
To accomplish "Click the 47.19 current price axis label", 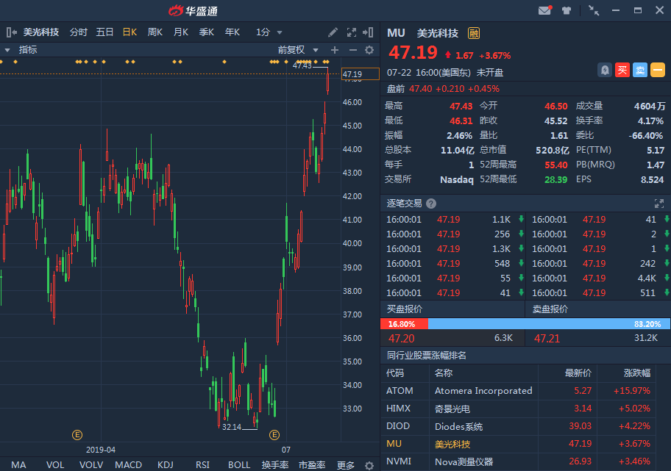I will click(x=361, y=74).
